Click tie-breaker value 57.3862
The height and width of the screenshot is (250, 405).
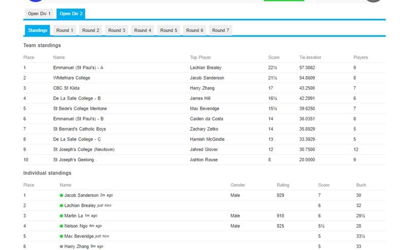tap(307, 67)
